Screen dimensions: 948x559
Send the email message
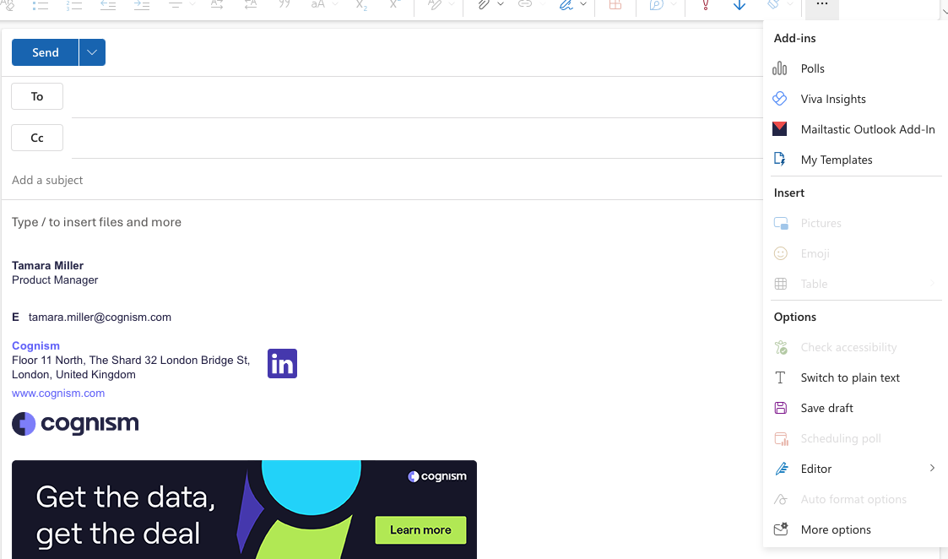[46, 52]
